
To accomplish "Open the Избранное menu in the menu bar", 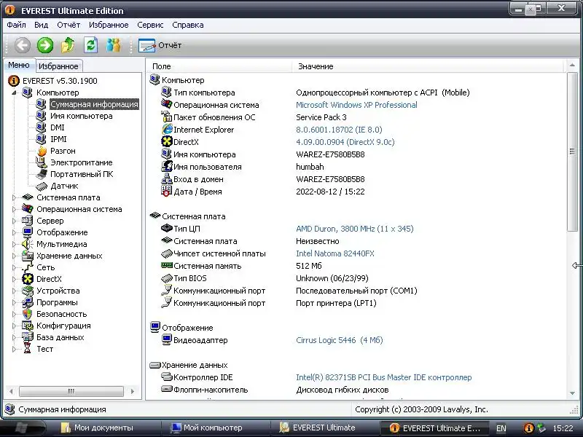I will [109, 25].
